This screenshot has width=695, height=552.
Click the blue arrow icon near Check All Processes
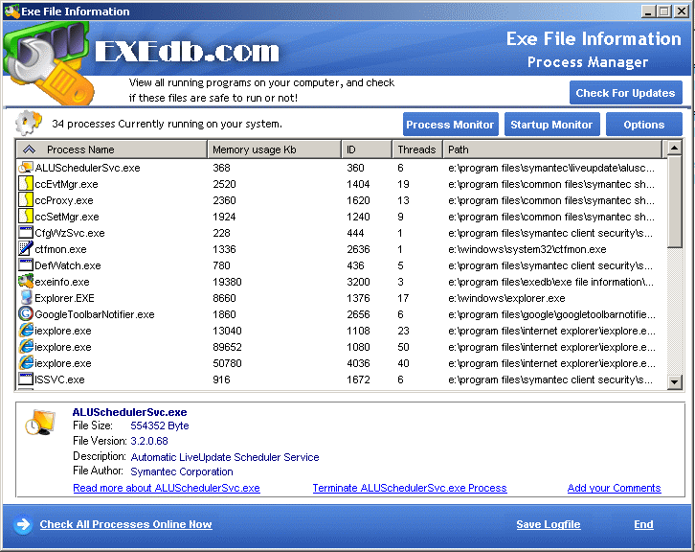coord(23,524)
